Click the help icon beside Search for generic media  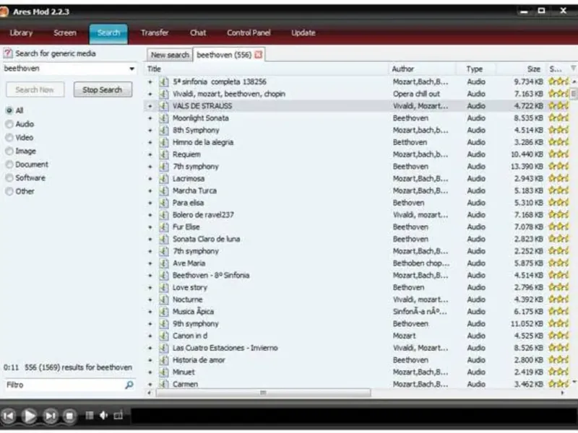tap(8, 53)
